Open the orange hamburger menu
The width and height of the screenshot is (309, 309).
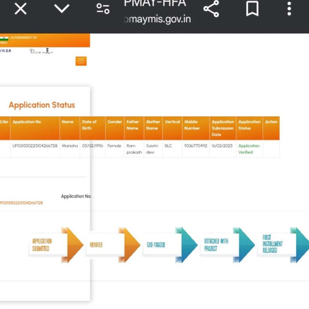click(81, 61)
